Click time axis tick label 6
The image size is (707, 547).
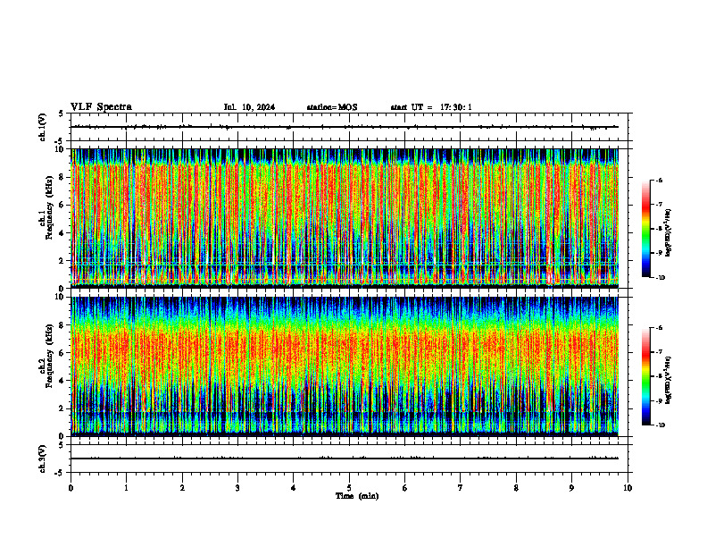[x=405, y=488]
